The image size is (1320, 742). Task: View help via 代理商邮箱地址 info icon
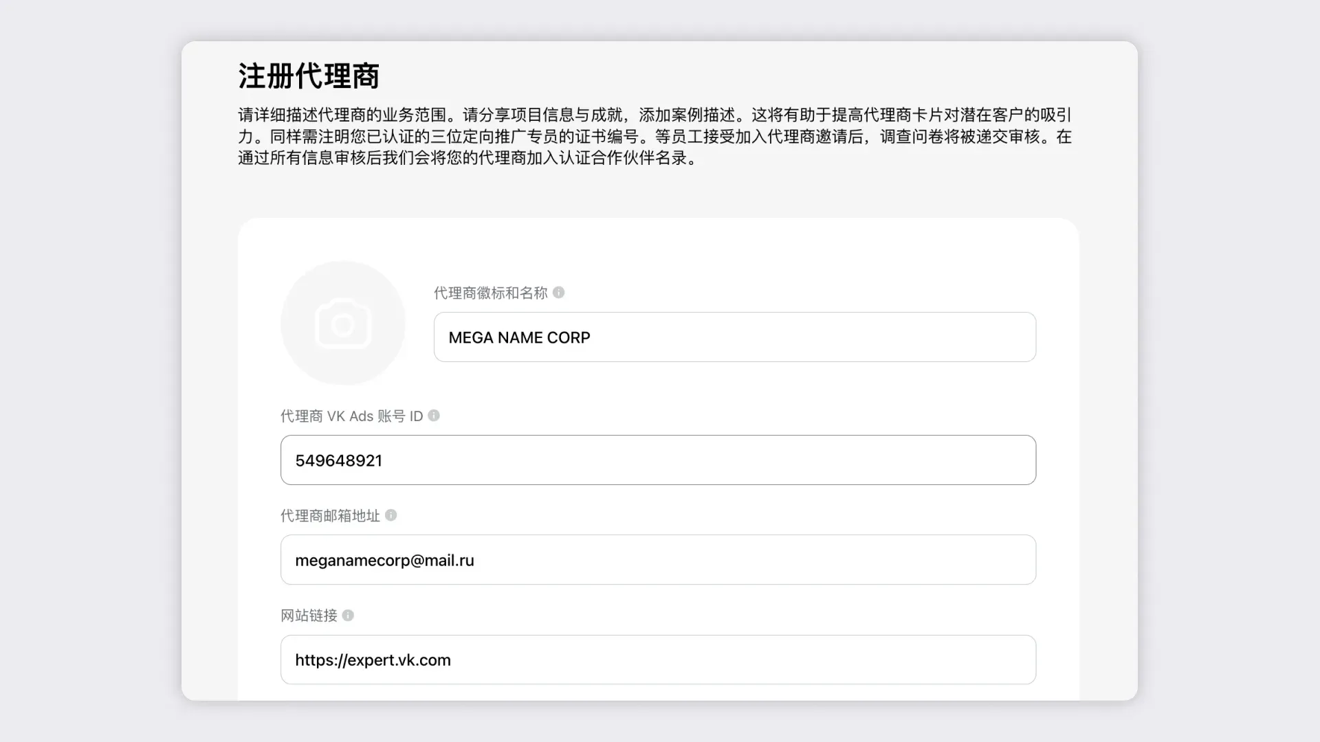coord(391,515)
